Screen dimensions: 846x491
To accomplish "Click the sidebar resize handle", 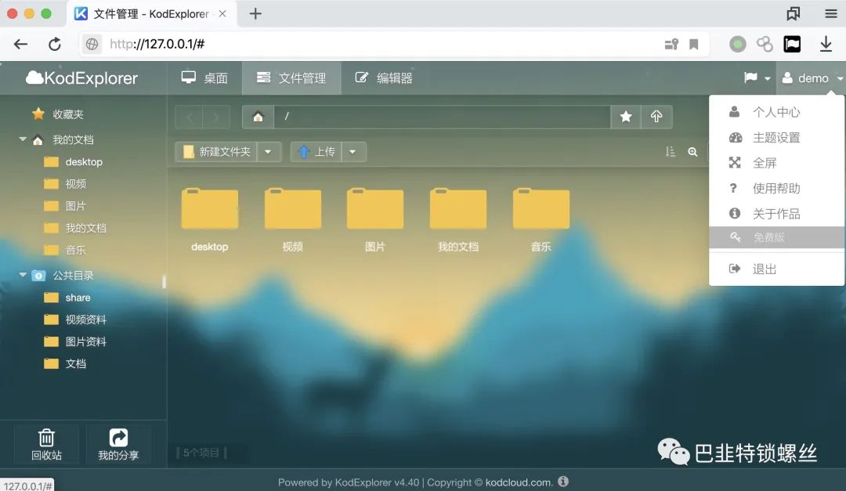I will (164, 281).
